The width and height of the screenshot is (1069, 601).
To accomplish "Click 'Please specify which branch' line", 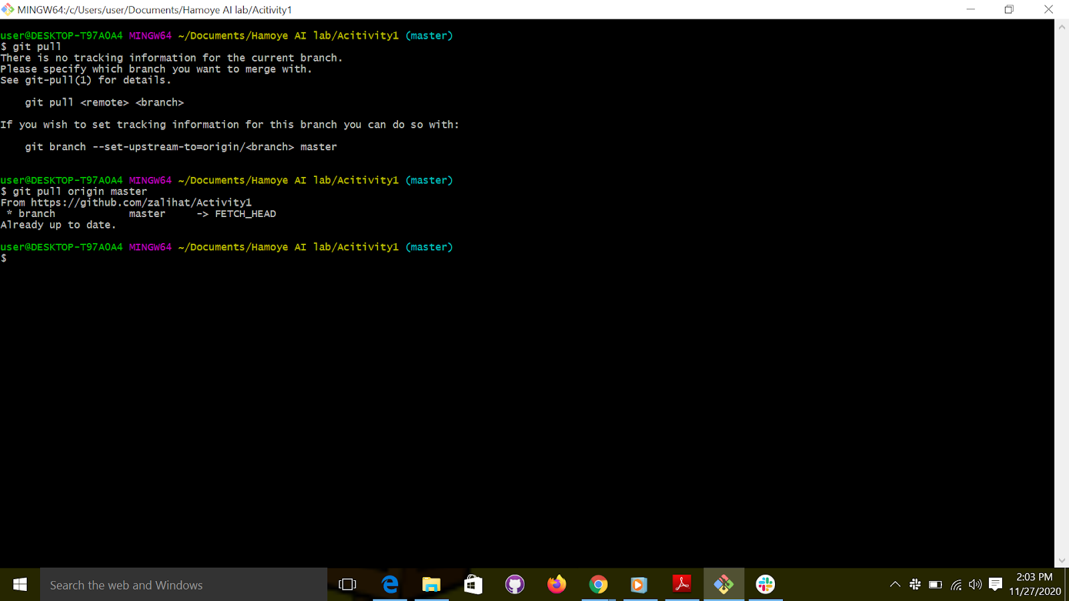I will click(x=156, y=69).
